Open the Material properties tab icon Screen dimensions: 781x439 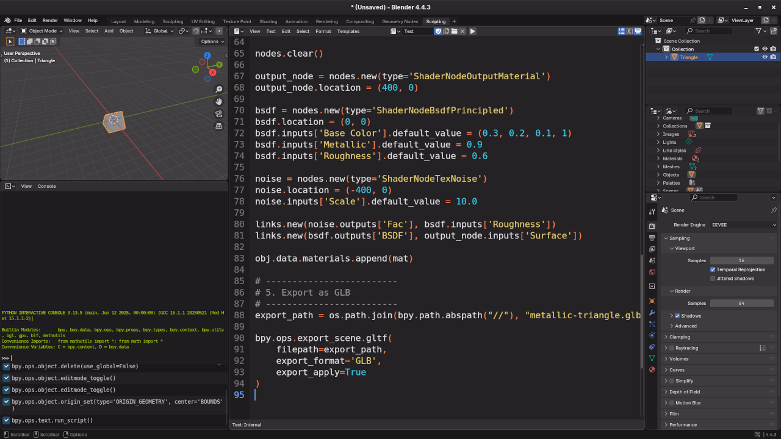click(x=652, y=369)
